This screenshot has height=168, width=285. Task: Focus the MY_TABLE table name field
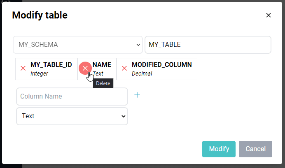(x=208, y=45)
